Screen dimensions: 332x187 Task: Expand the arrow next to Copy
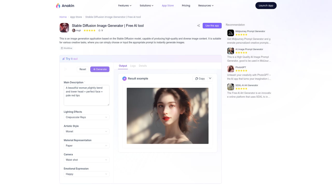pyautogui.click(x=210, y=78)
